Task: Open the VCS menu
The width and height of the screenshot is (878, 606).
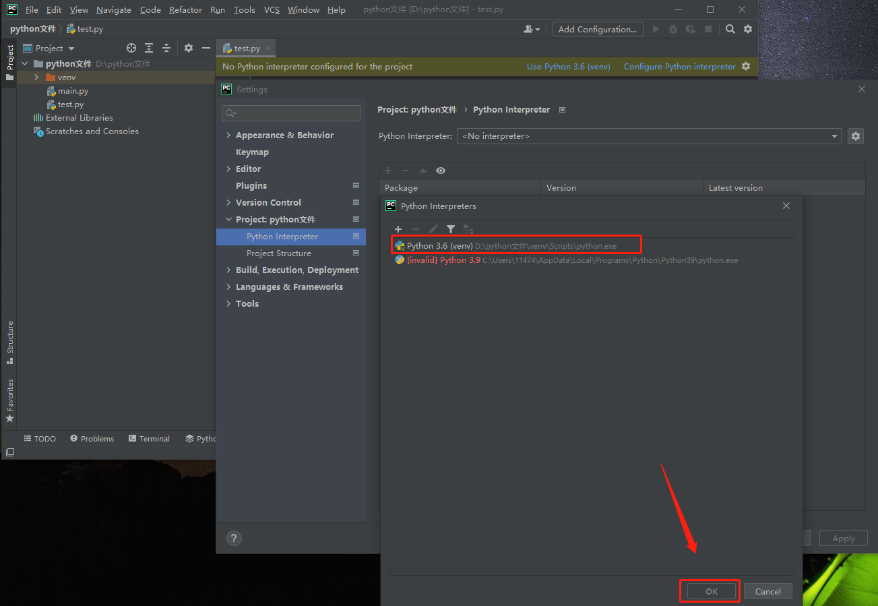Action: click(x=272, y=9)
